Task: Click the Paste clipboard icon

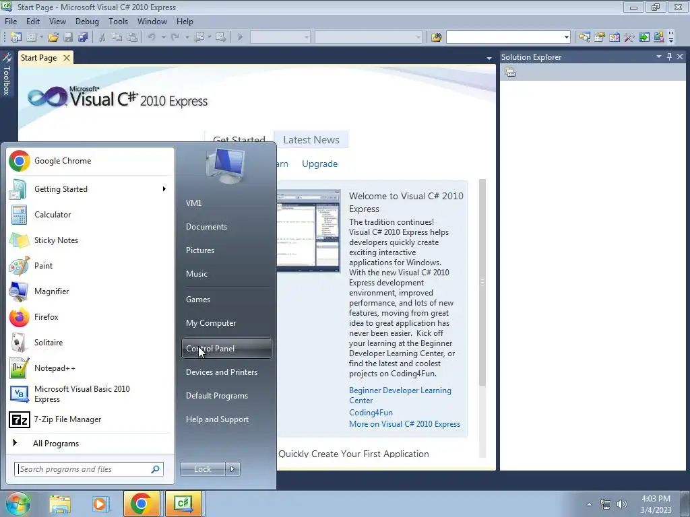Action: (131, 38)
